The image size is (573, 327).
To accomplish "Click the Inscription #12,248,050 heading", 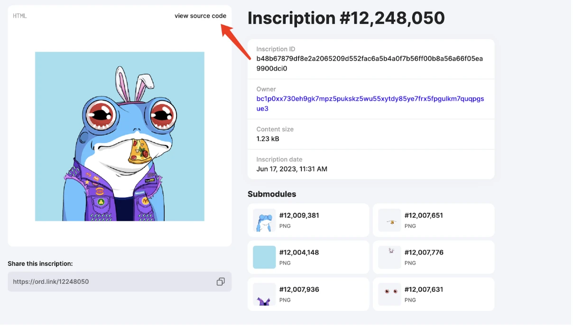I will tap(346, 18).
